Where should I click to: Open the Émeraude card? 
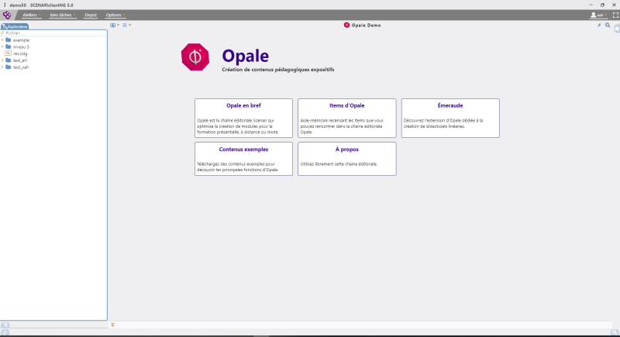[450, 118]
